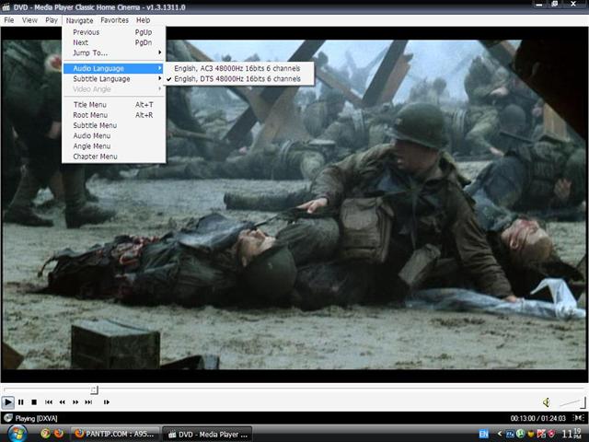This screenshot has height=442, width=589.
Task: Mute audio with the speaker icon
Action: (547, 402)
